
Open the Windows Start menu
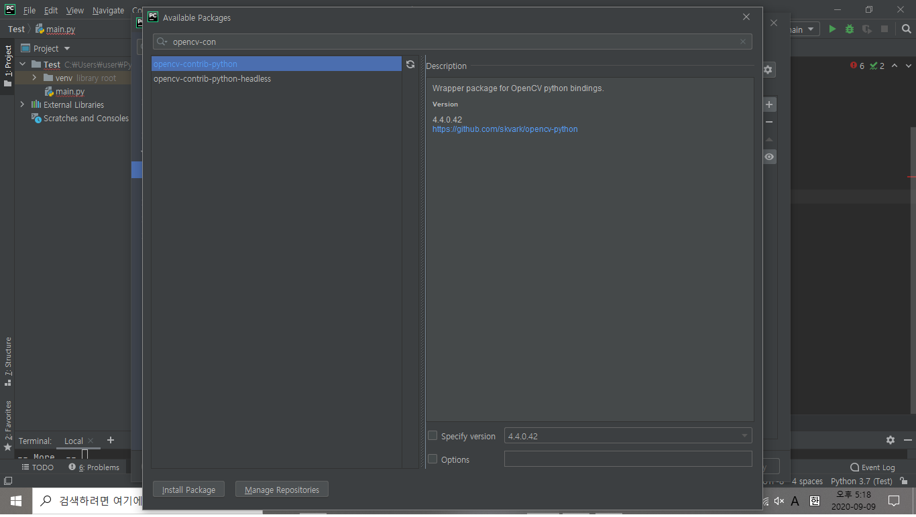(16, 501)
